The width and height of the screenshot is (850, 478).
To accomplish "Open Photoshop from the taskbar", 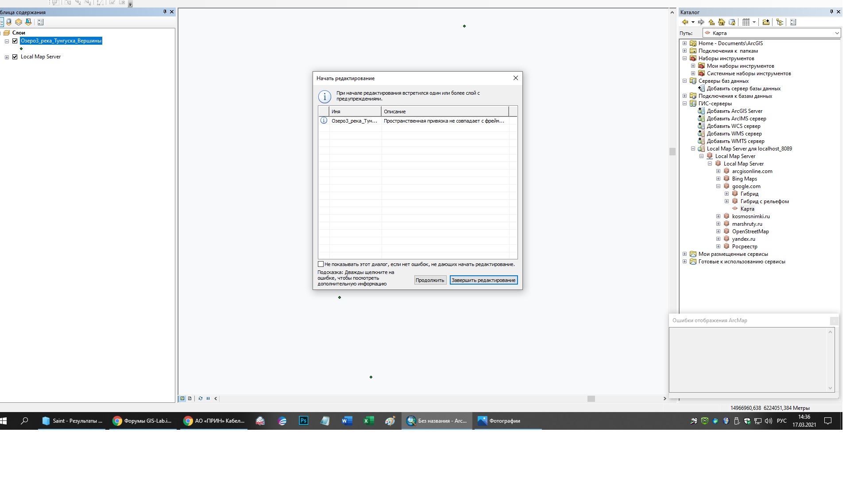I will point(304,421).
